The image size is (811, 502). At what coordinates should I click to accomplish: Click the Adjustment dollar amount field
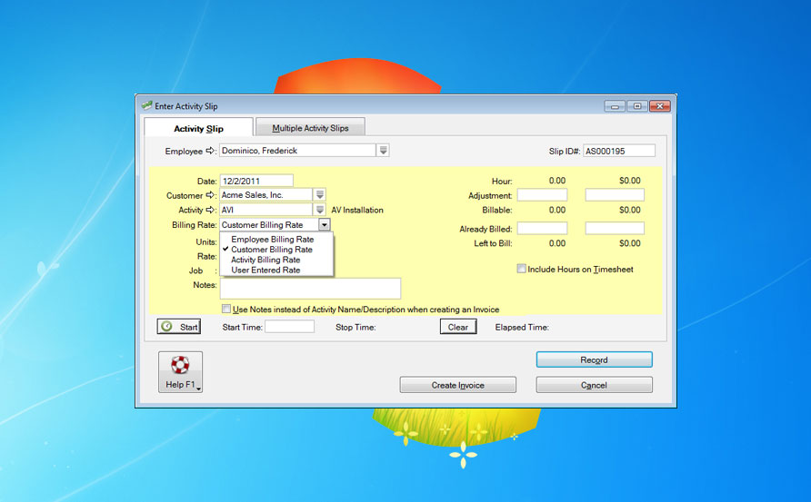[615, 194]
